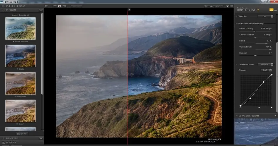Image resolution: width=278 pixels, height=146 pixels.
Task: Adjust the Vertical Shift slider
Action: click(270, 49)
